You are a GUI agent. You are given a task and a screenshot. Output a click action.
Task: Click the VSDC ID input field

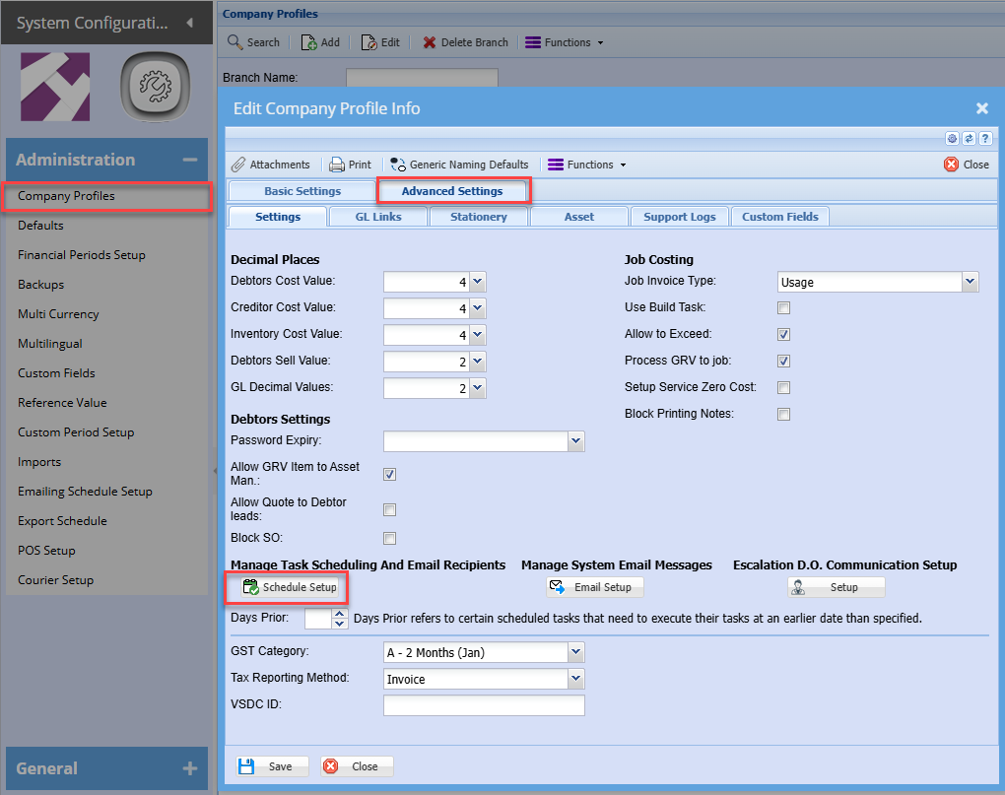pos(484,705)
